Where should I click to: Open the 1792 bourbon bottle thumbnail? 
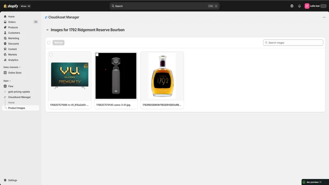(162, 76)
